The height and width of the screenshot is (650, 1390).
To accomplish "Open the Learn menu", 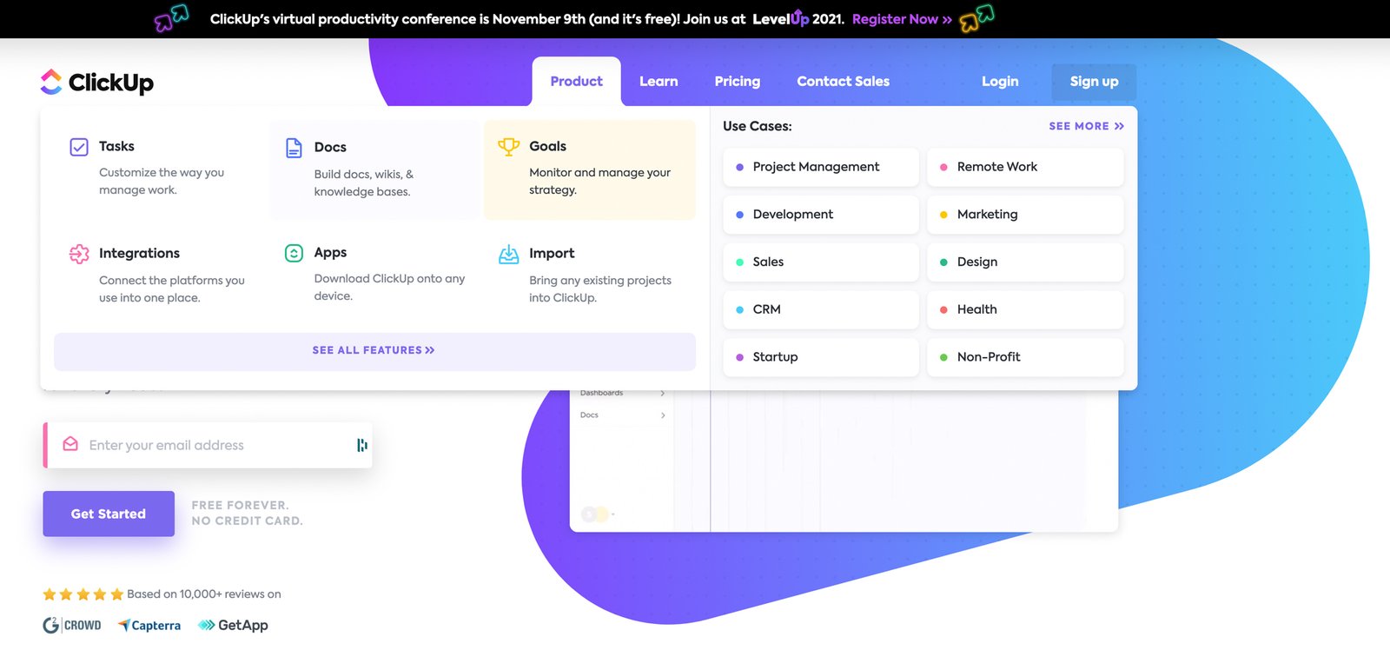I will tap(659, 82).
